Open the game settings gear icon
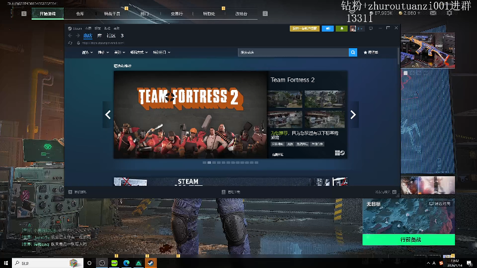The height and width of the screenshot is (268, 477). point(450,13)
